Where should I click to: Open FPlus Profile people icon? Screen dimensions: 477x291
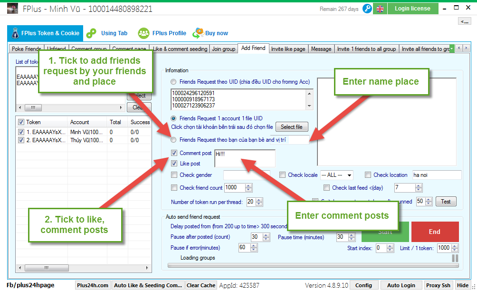(143, 33)
